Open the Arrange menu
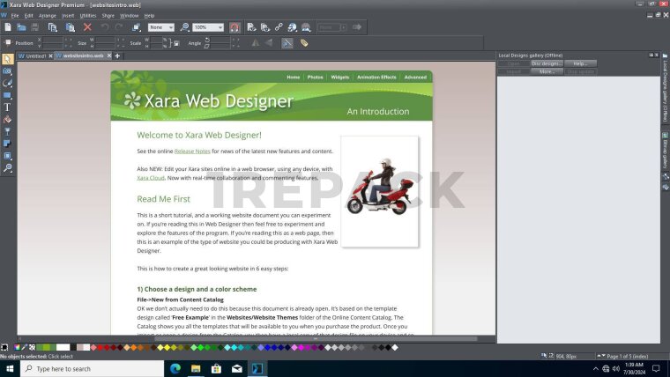The height and width of the screenshot is (377, 670). pyautogui.click(x=48, y=15)
